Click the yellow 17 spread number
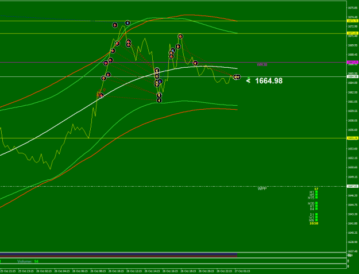This screenshot has height=274, width=359. click(316, 189)
